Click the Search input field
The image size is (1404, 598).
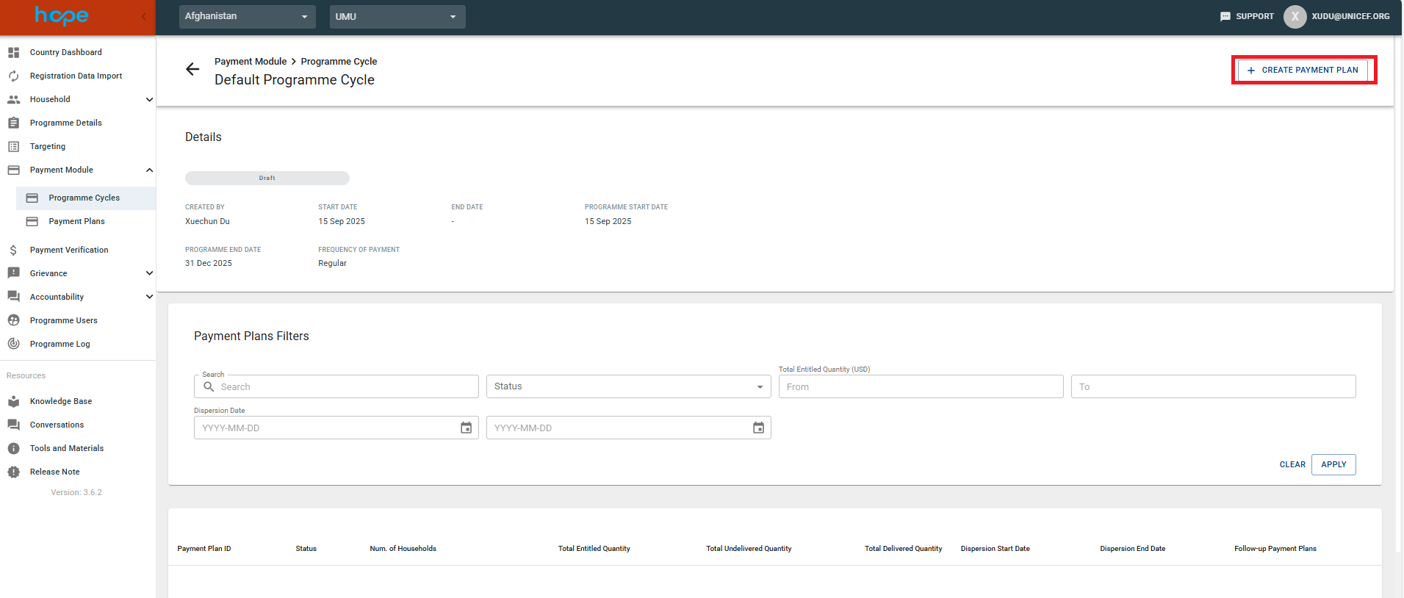(x=345, y=386)
